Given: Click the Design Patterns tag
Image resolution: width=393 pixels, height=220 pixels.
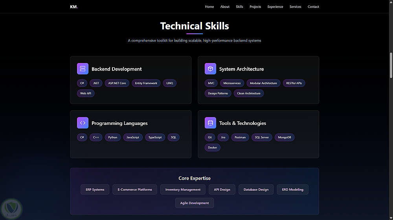Looking at the screenshot, I should click(x=218, y=94).
